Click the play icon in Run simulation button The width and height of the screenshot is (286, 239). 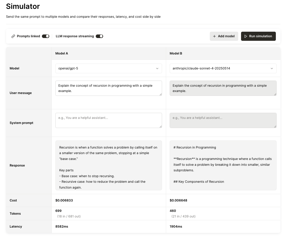246,36
